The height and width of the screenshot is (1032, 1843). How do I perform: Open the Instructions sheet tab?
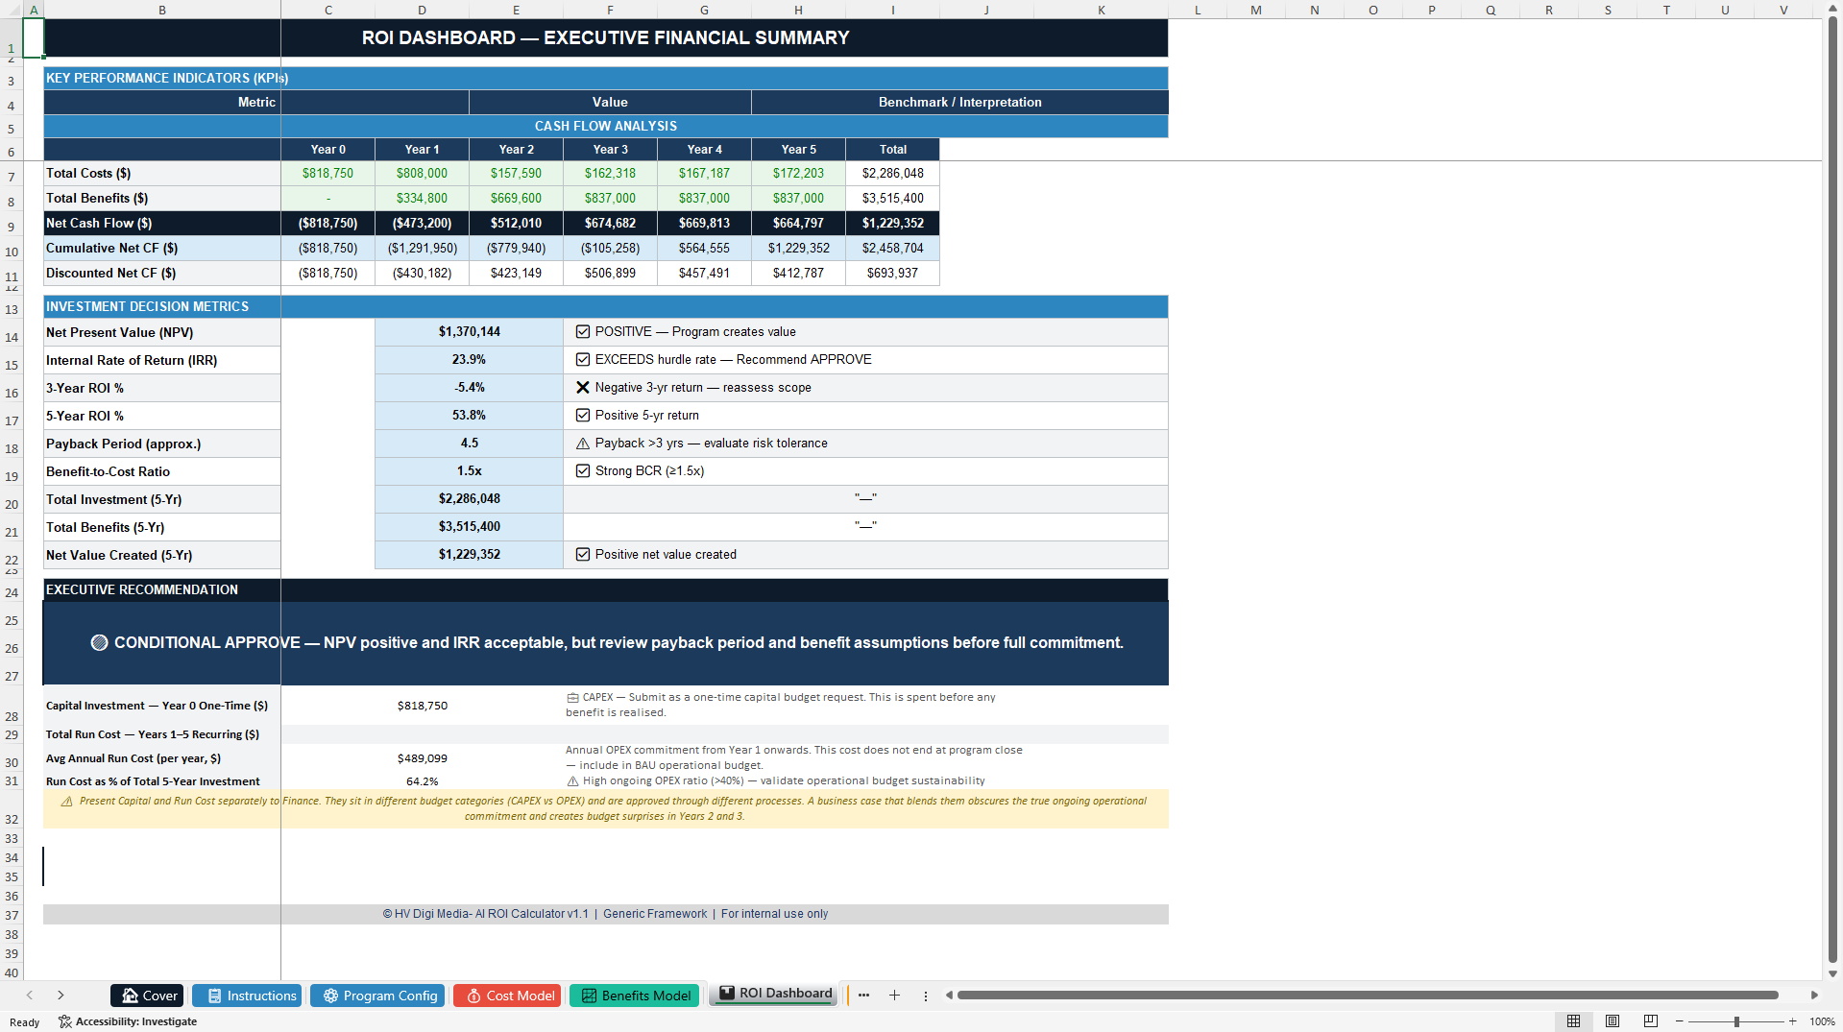point(247,996)
